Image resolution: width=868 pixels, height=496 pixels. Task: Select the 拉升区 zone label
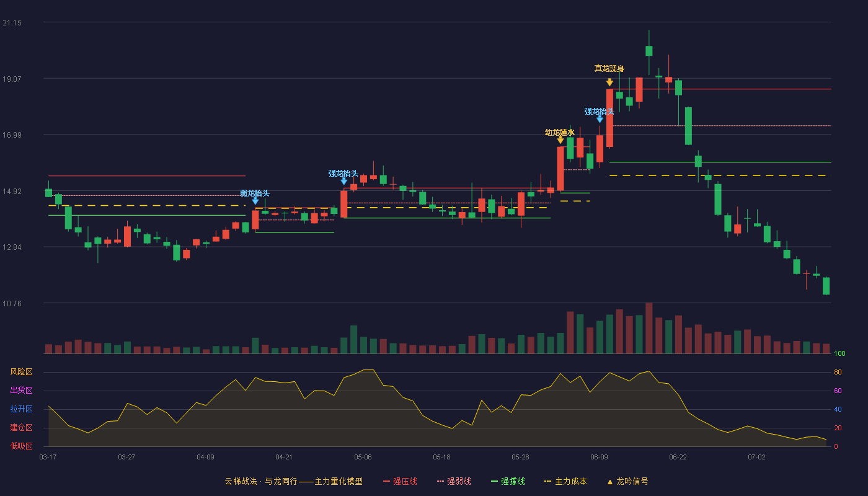(x=21, y=409)
